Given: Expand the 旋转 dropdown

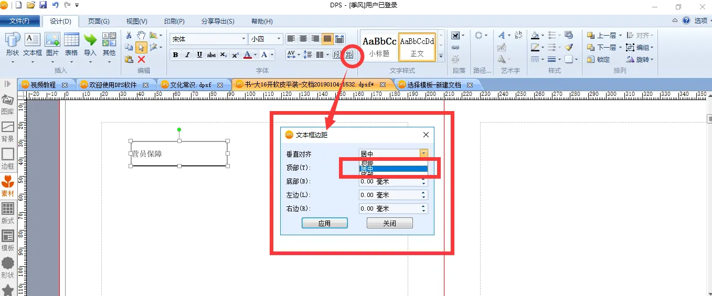Looking at the screenshot, I should pyautogui.click(x=652, y=60).
